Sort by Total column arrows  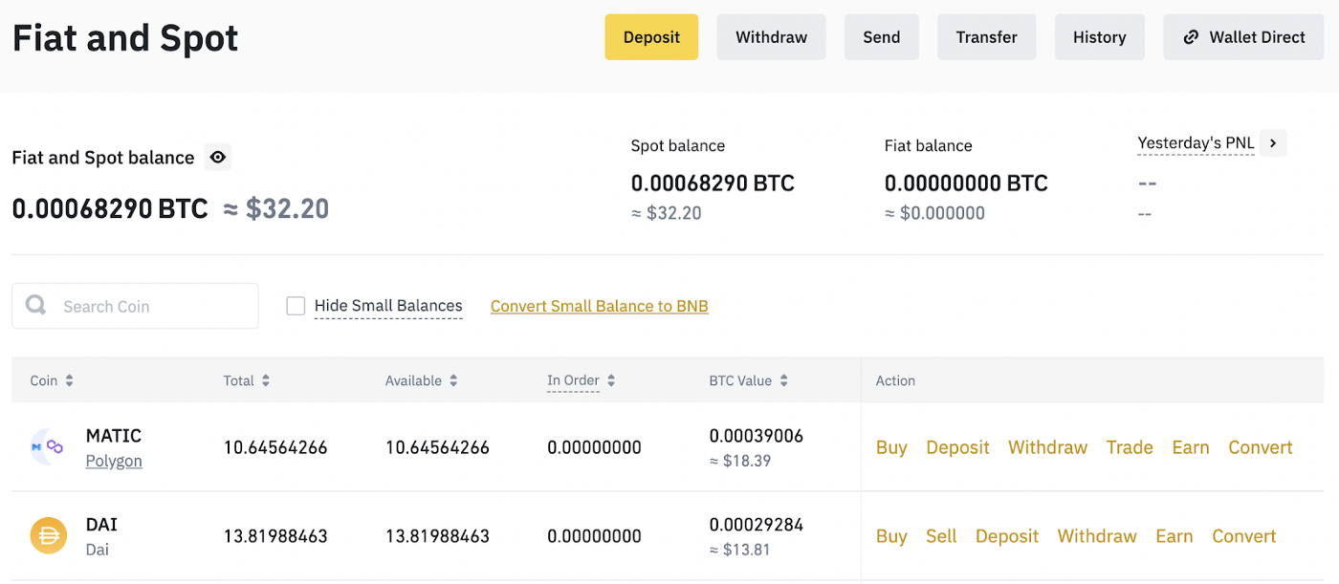[266, 380]
